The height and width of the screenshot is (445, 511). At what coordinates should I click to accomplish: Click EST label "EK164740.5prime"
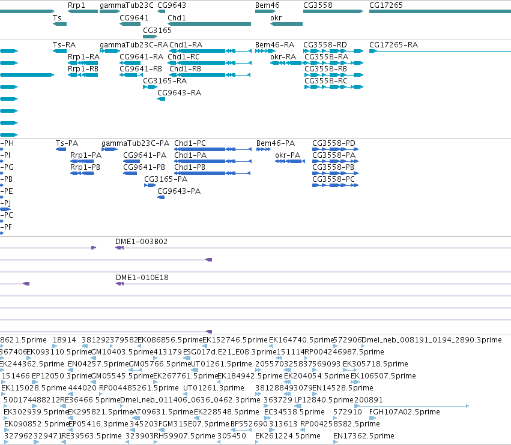301,340
